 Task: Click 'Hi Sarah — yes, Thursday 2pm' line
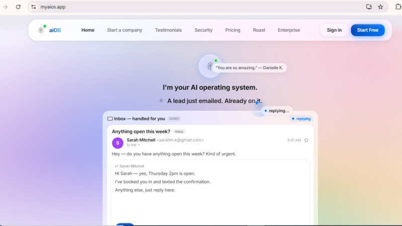coord(155,173)
